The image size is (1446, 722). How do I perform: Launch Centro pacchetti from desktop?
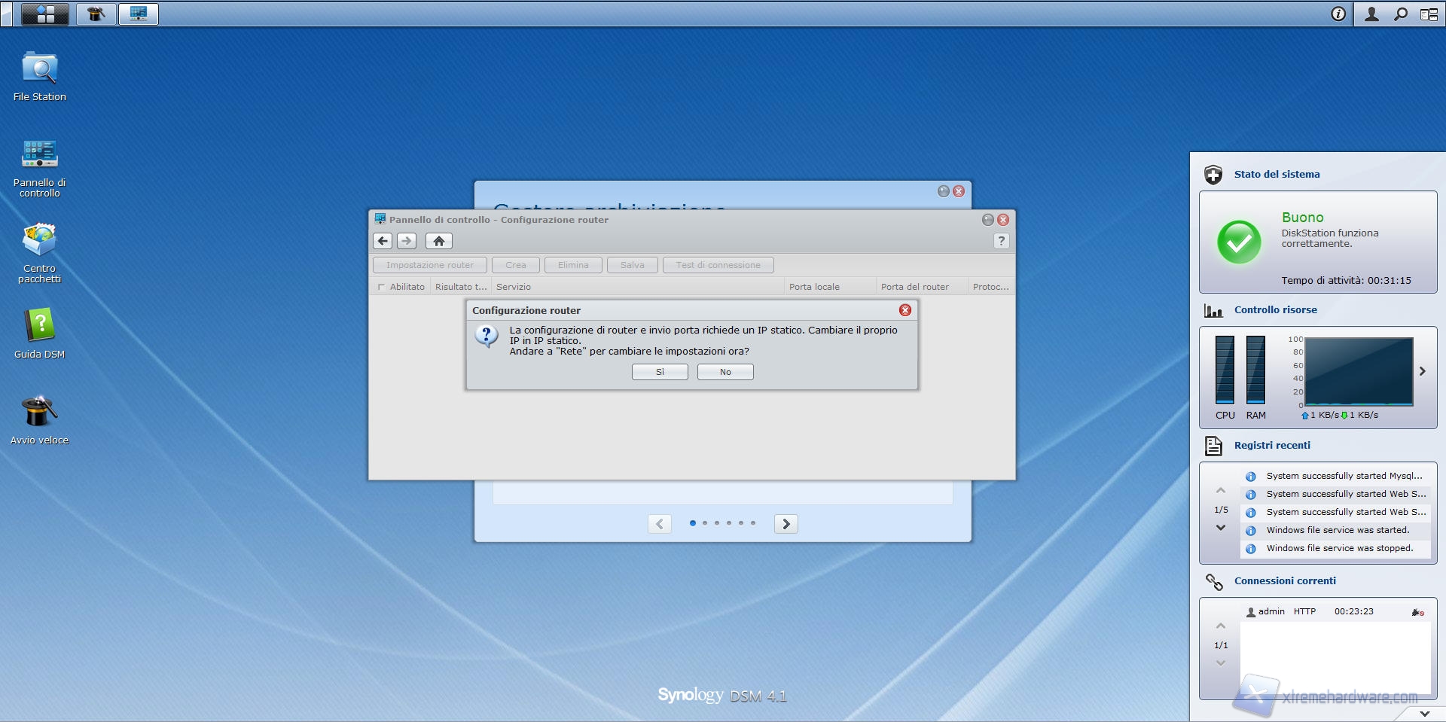point(39,241)
